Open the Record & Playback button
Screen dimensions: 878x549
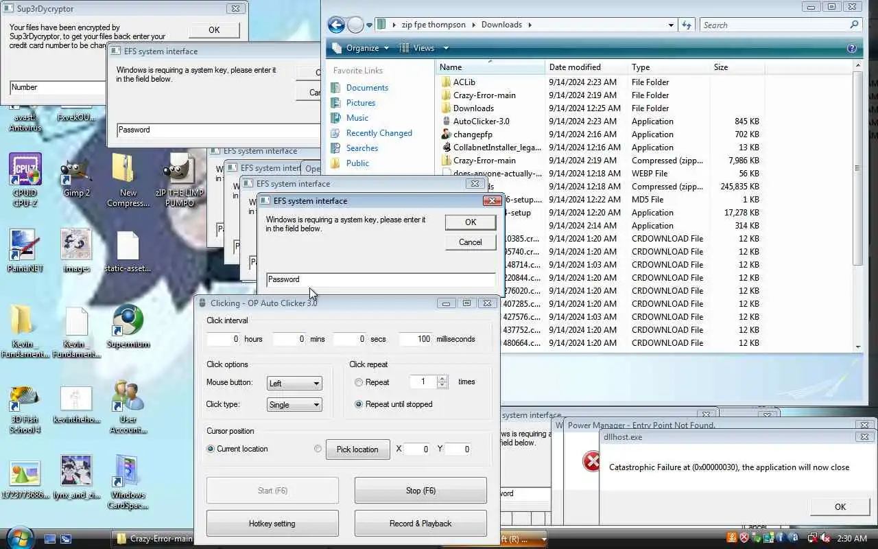tap(420, 524)
